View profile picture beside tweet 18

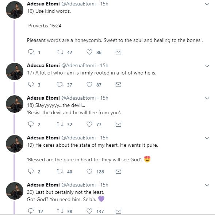point(15,104)
